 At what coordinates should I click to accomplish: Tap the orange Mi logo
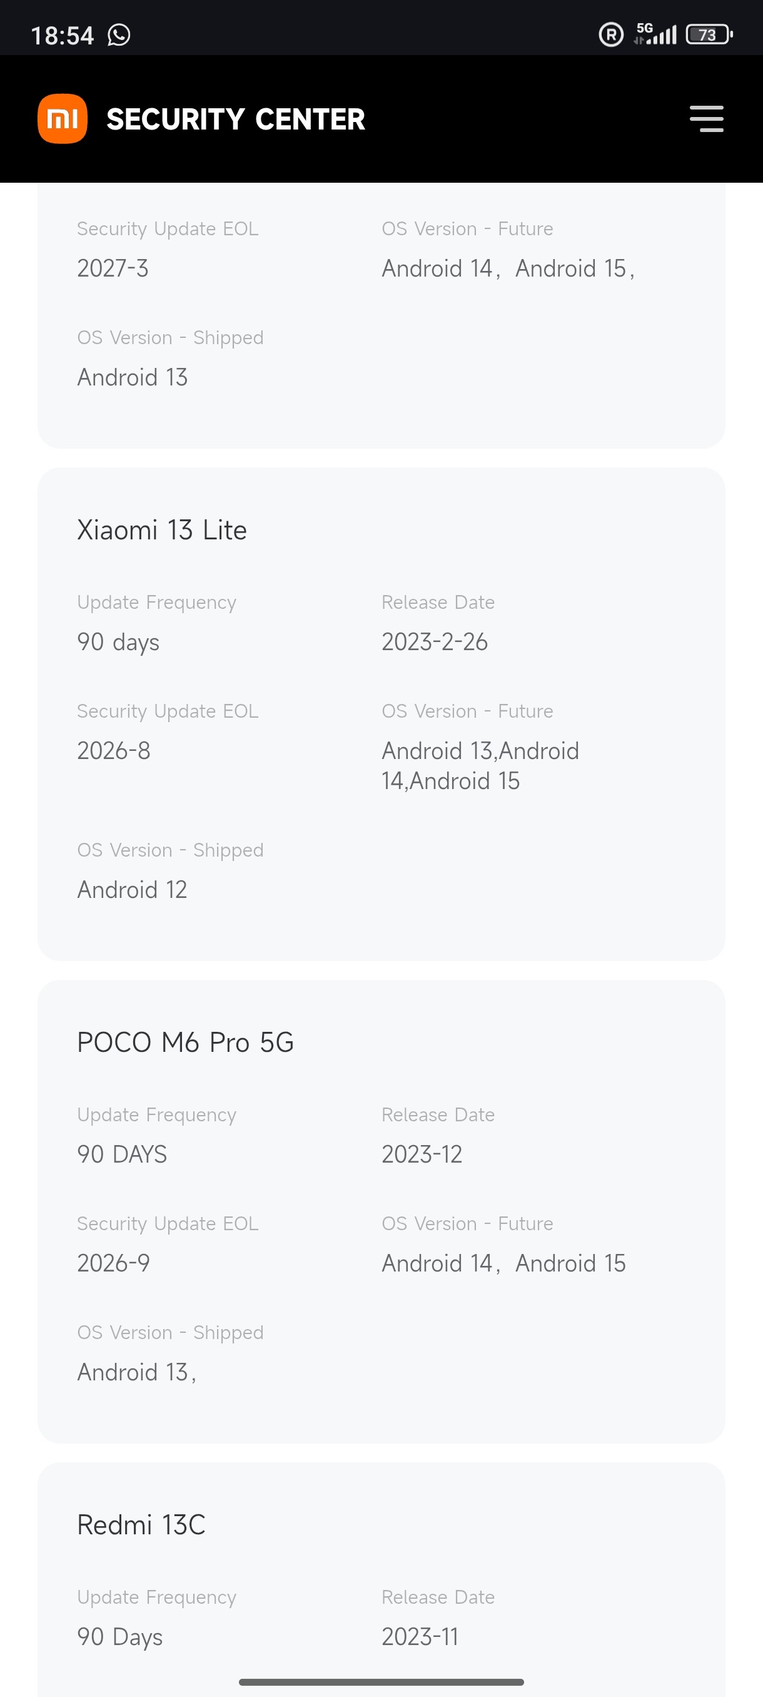63,119
